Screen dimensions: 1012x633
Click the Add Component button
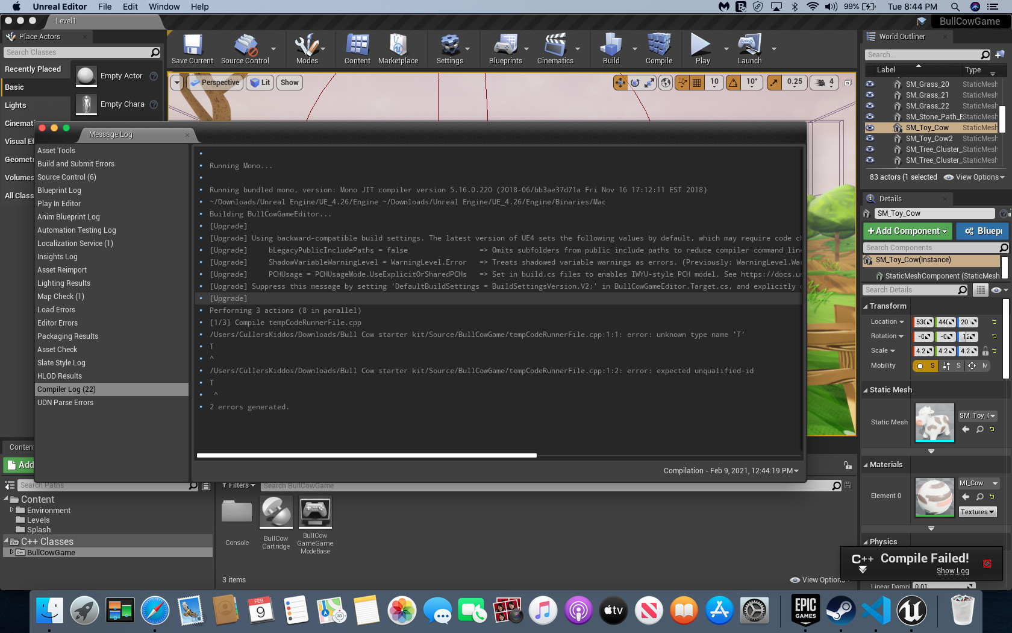point(907,231)
